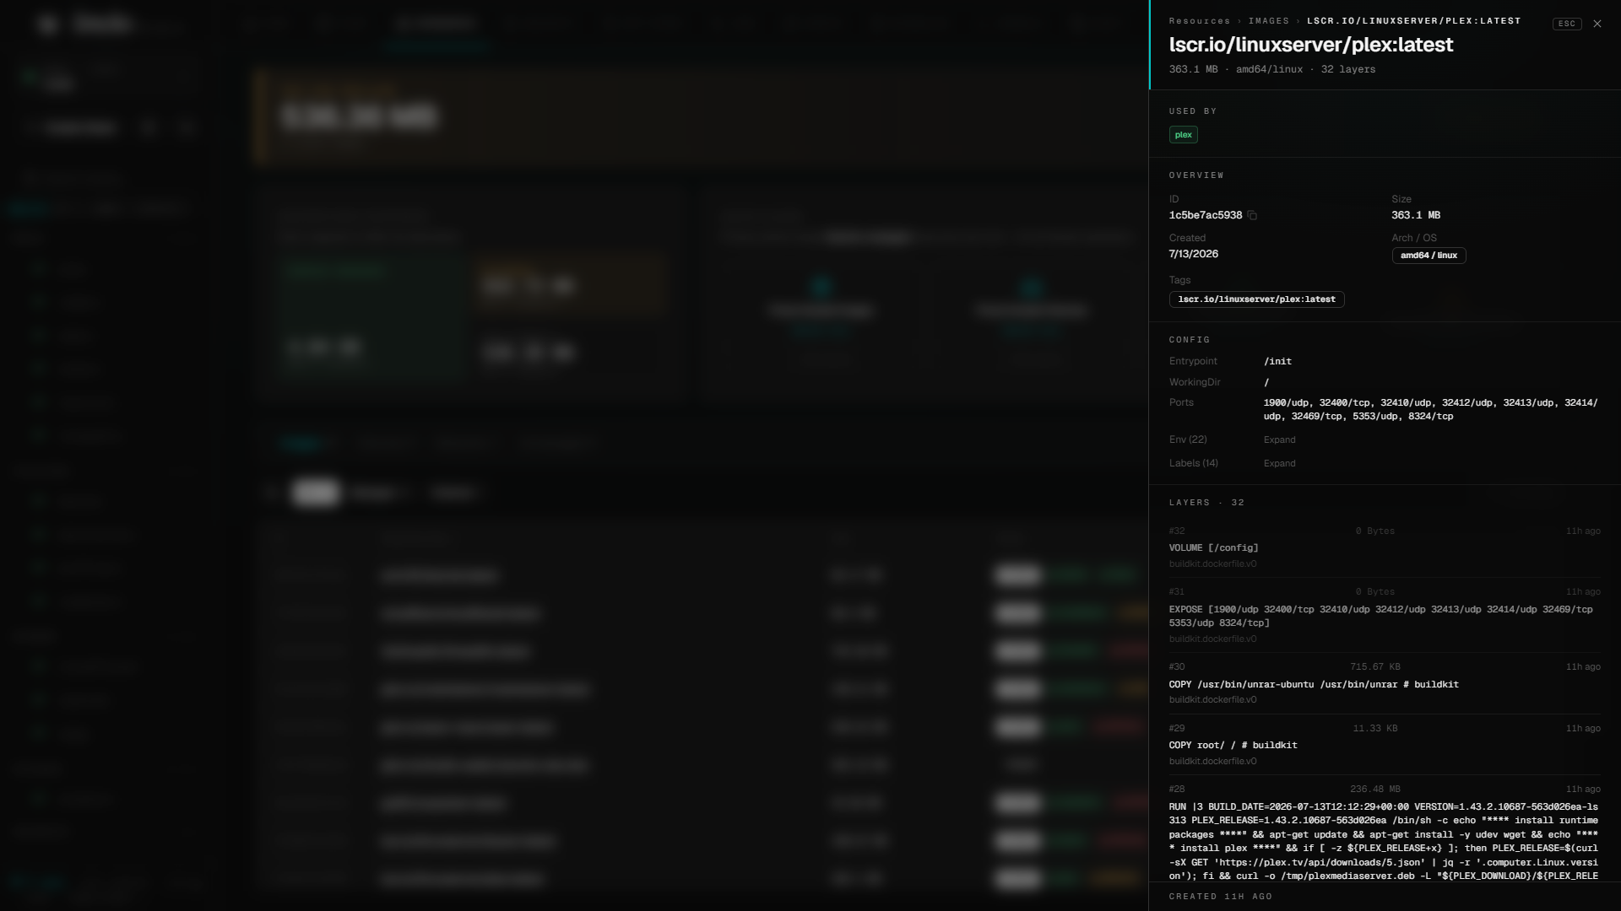
Task: Select the lscr.io/linuxserver/plex:latest tag chip
Action: tap(1256, 299)
